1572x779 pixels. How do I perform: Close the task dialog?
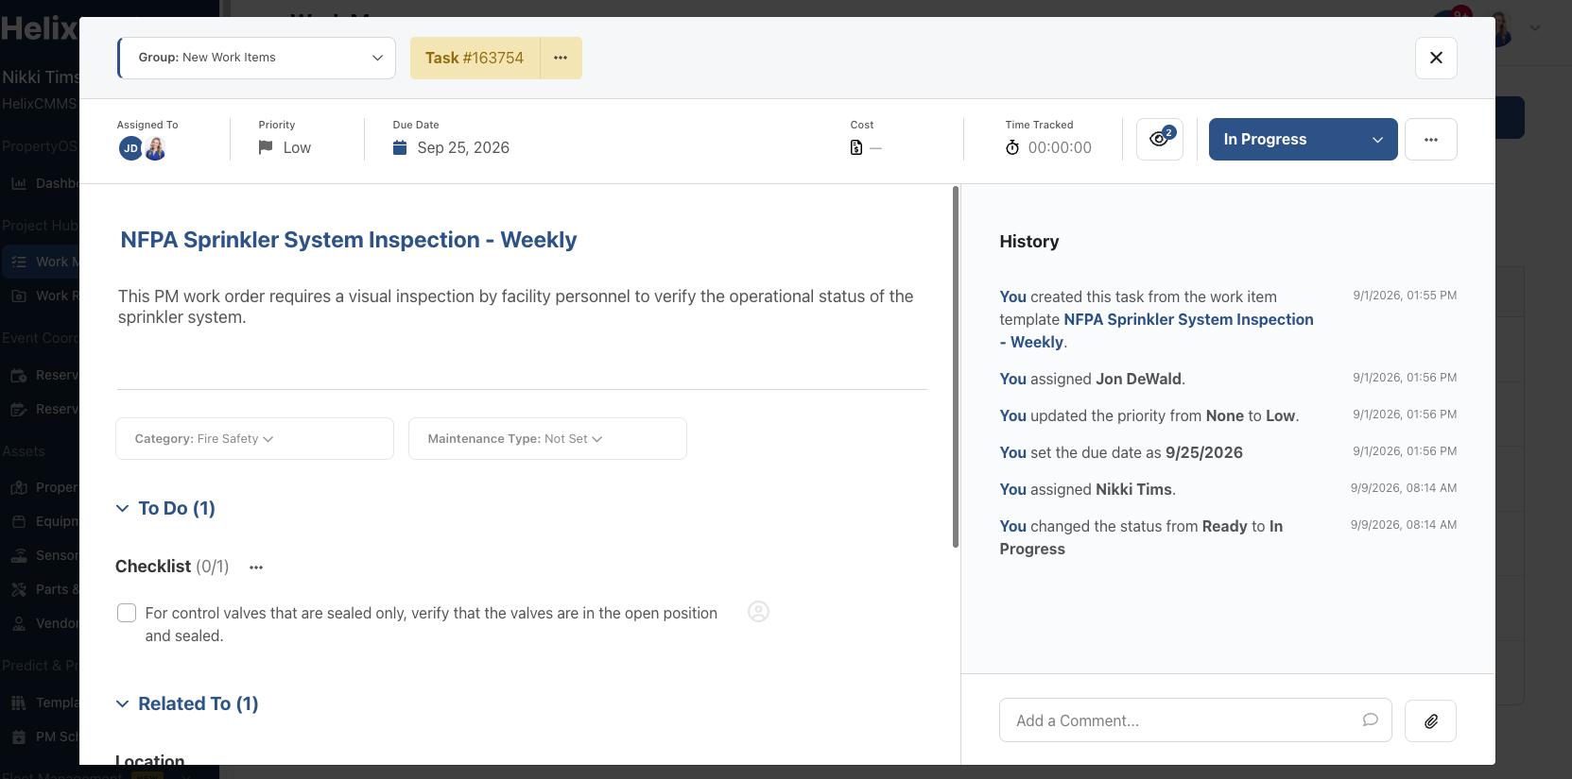(1436, 58)
